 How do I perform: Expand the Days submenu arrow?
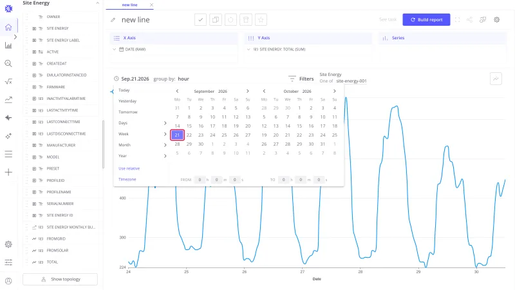[x=165, y=123]
